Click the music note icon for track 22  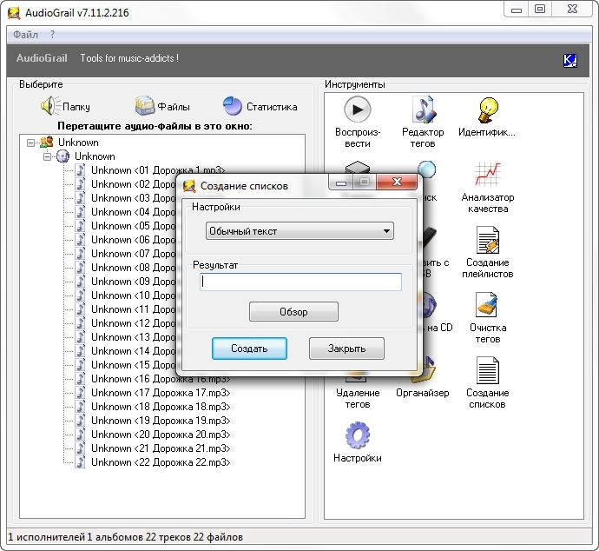80,462
